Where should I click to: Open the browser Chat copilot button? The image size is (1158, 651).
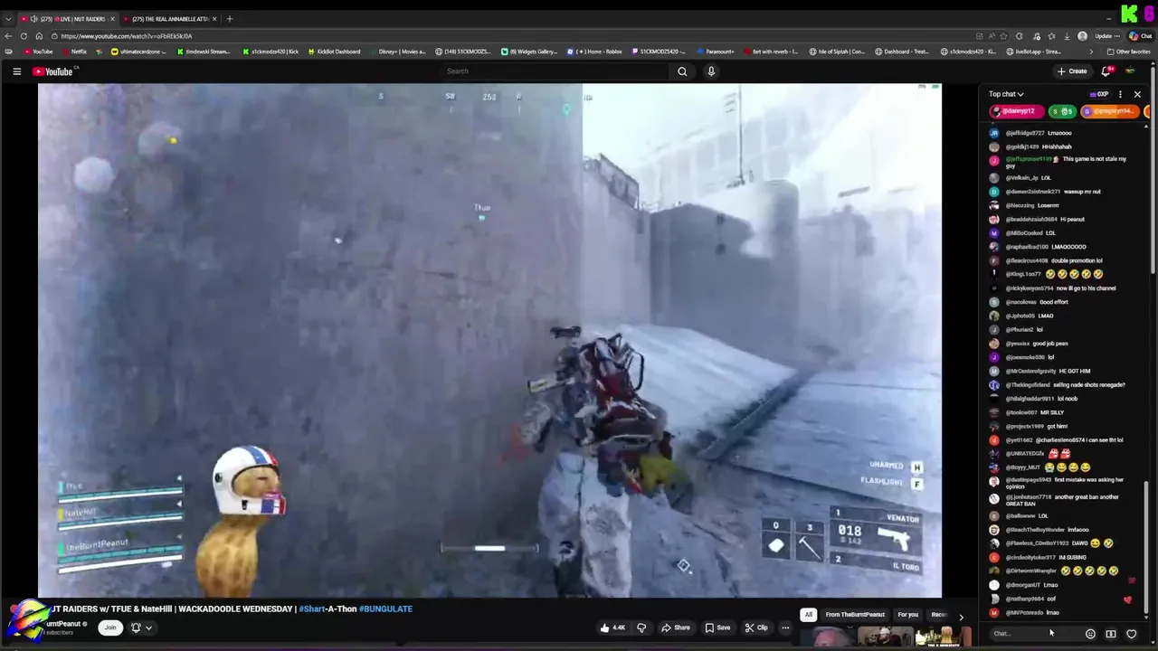click(x=1140, y=36)
